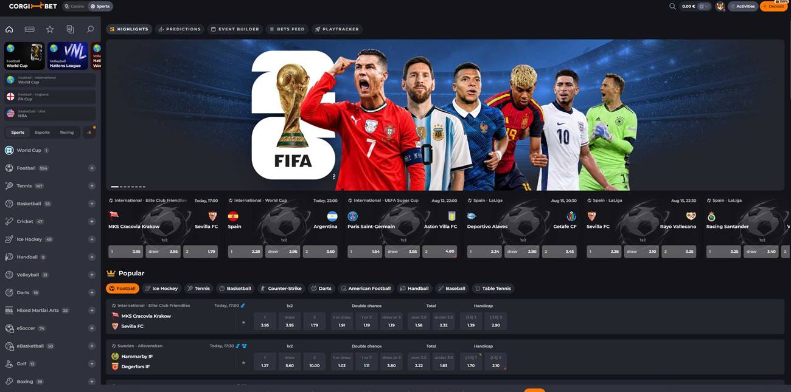791x392 pixels.
Task: Bet on Sevilla FC at 1.79 in list
Action: (314, 322)
